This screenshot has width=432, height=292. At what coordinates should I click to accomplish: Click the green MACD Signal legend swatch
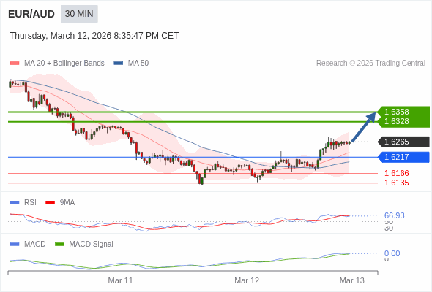59,244
